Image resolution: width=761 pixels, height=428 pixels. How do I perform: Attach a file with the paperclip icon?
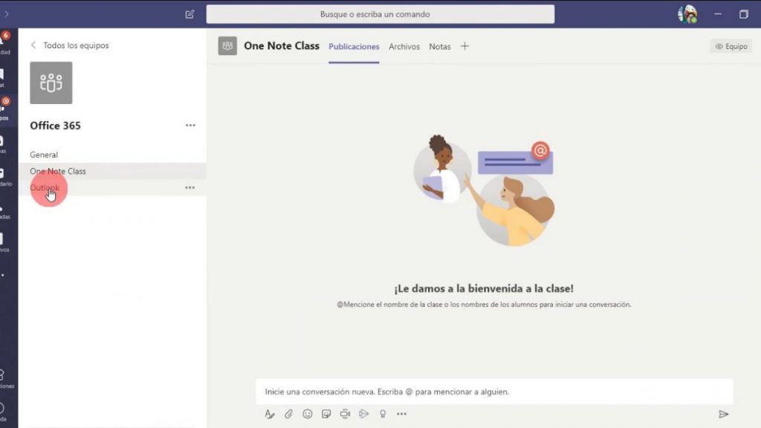[x=288, y=414]
